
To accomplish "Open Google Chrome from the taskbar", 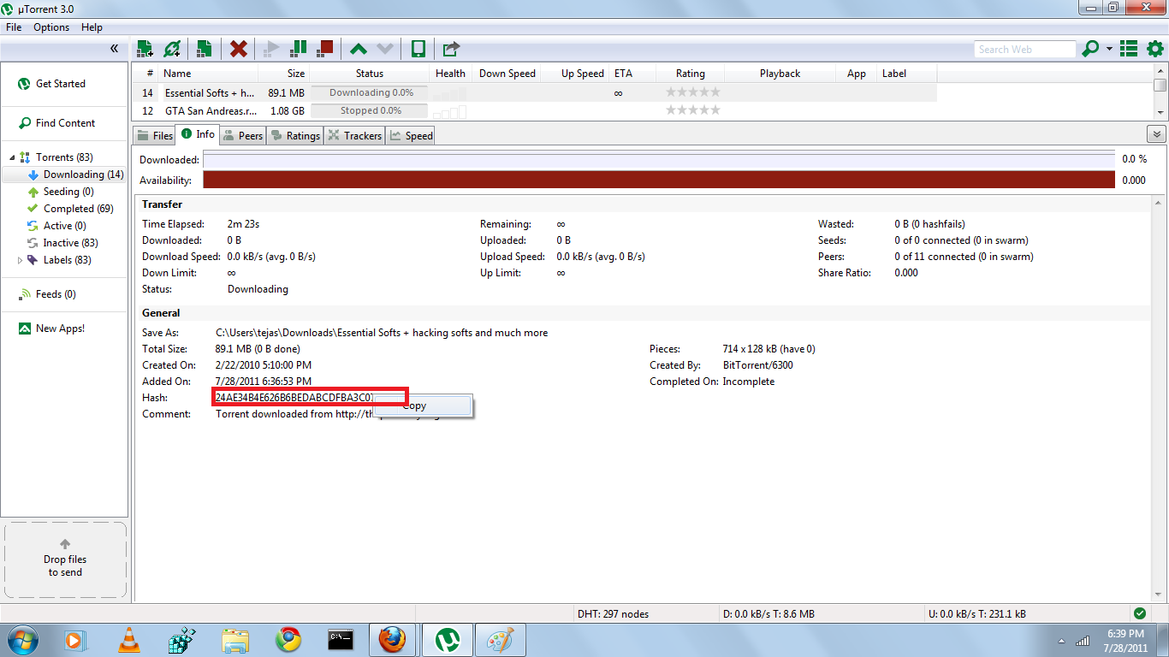I will click(288, 640).
